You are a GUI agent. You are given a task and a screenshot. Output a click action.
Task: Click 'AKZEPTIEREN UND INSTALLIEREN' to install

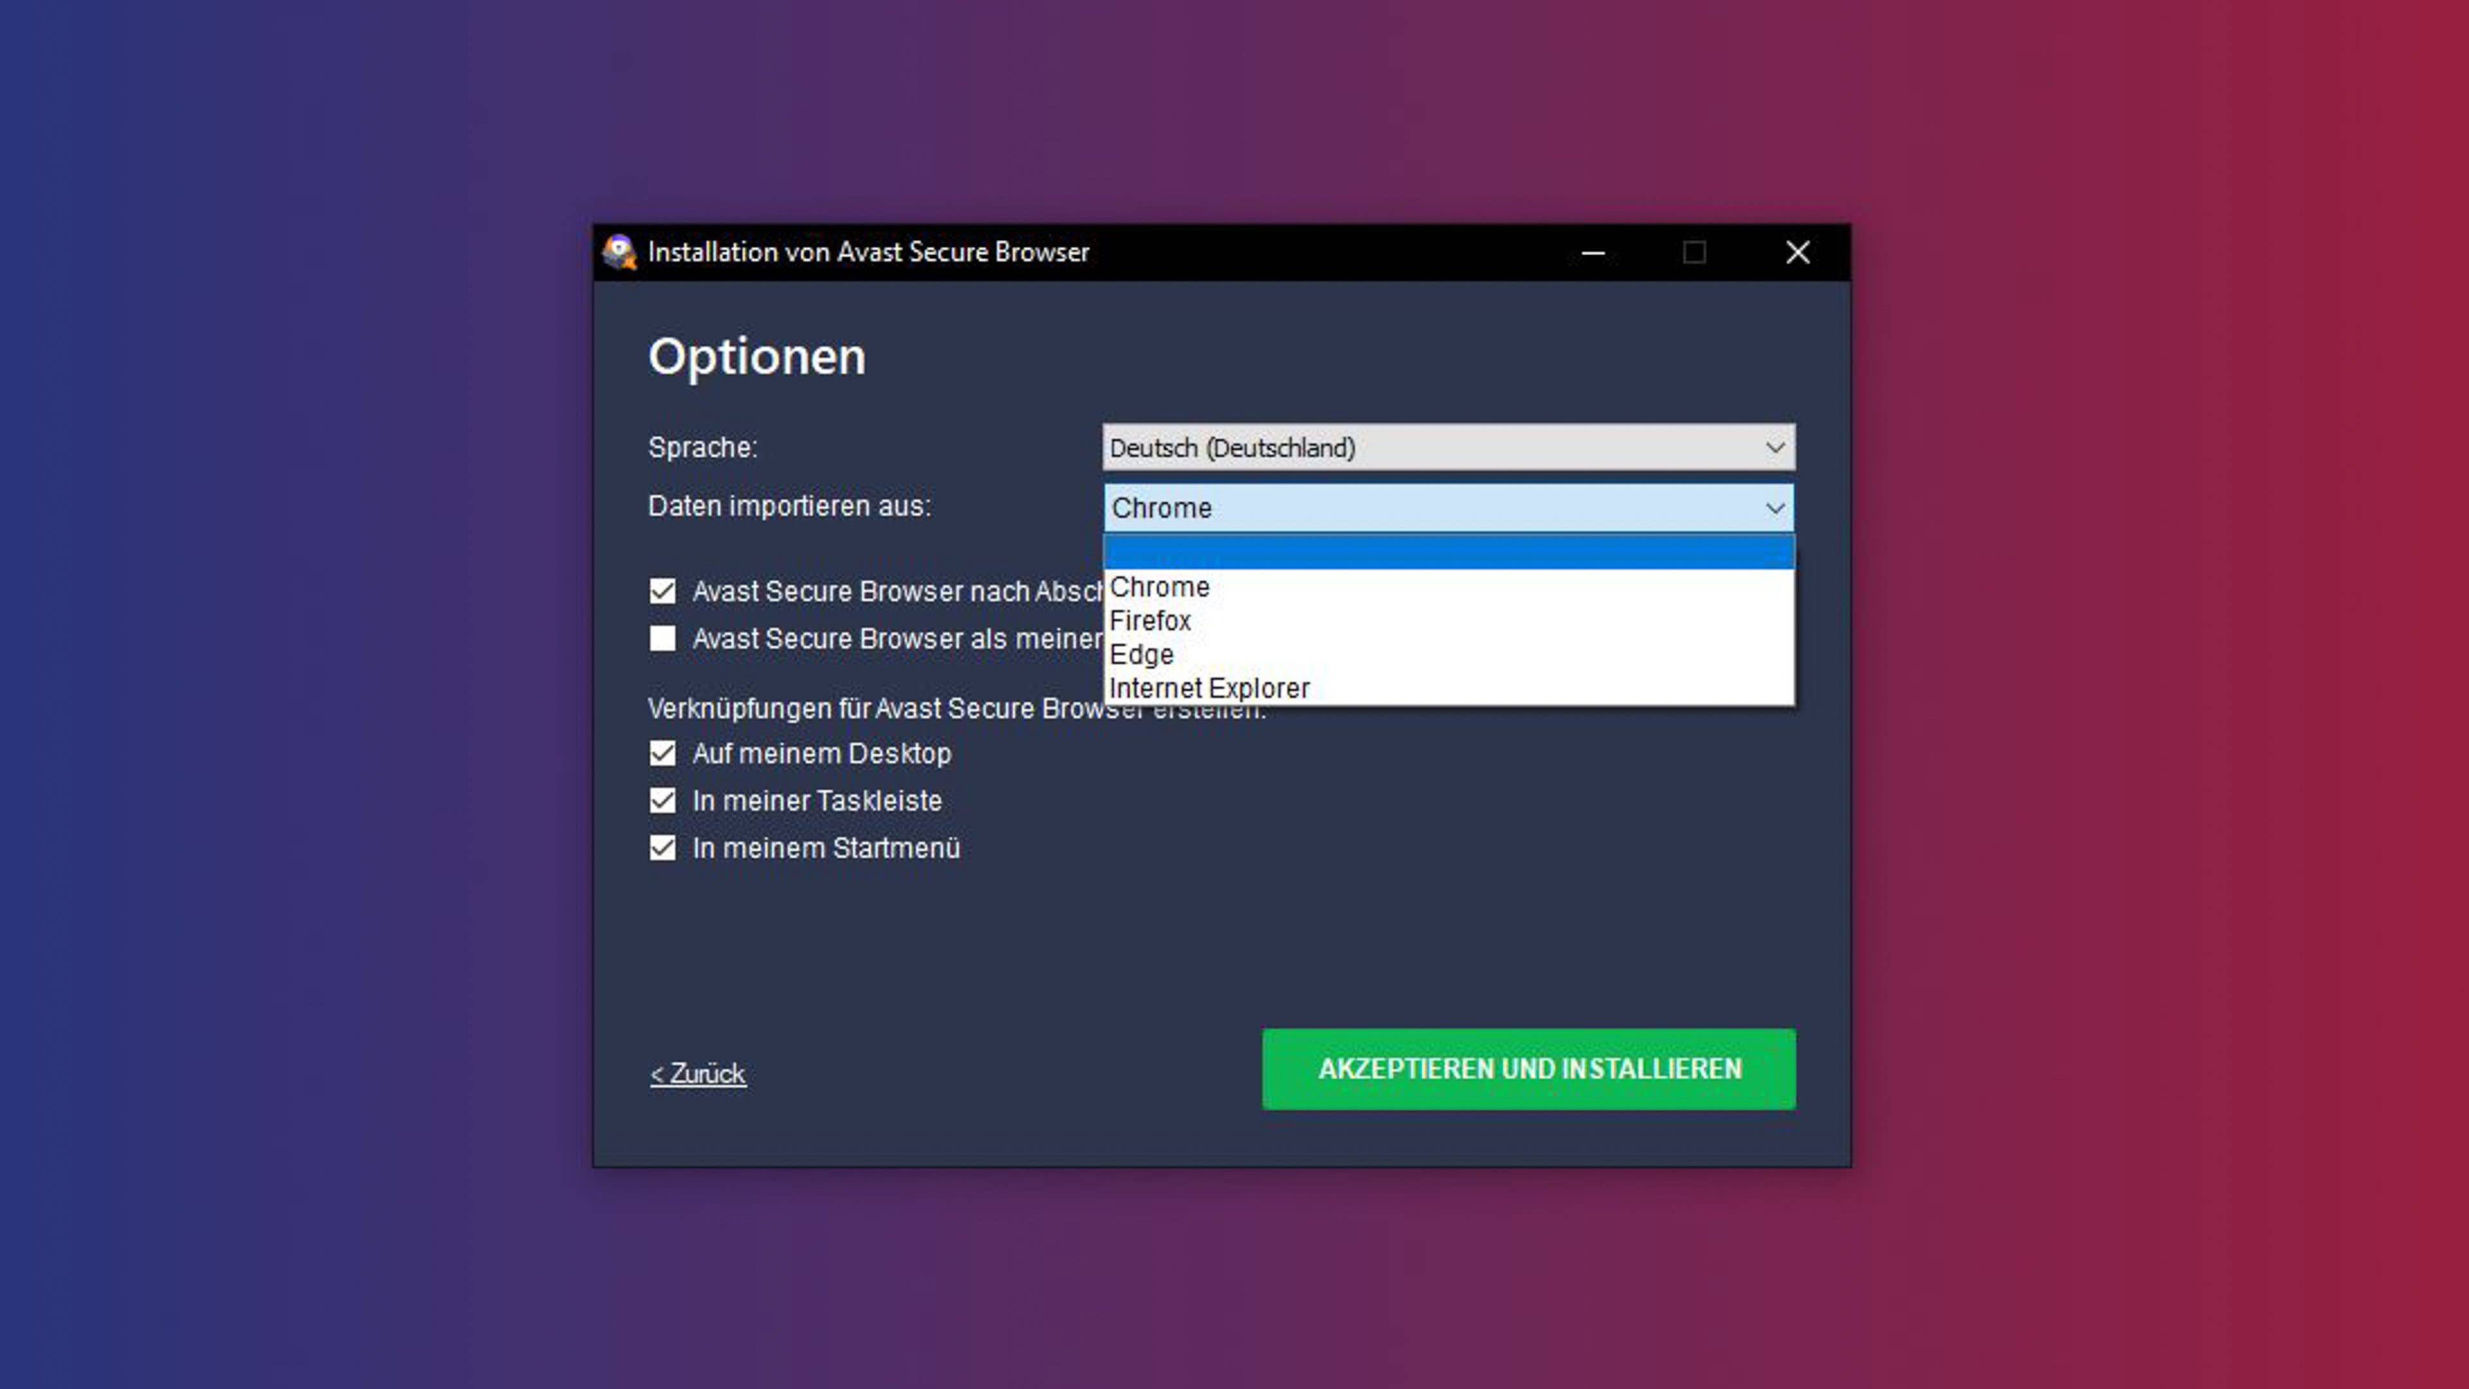[1529, 1069]
